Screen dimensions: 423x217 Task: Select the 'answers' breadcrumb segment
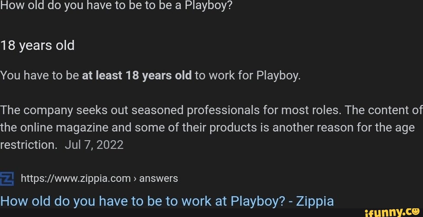pyautogui.click(x=159, y=178)
